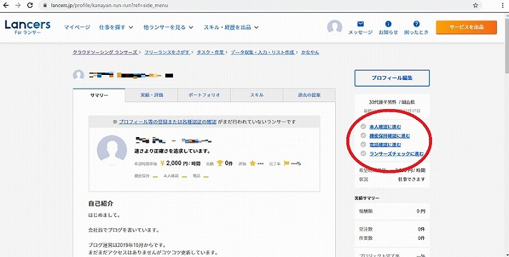Click the trophy icon beside 0件
509x257 pixels.
(219, 163)
